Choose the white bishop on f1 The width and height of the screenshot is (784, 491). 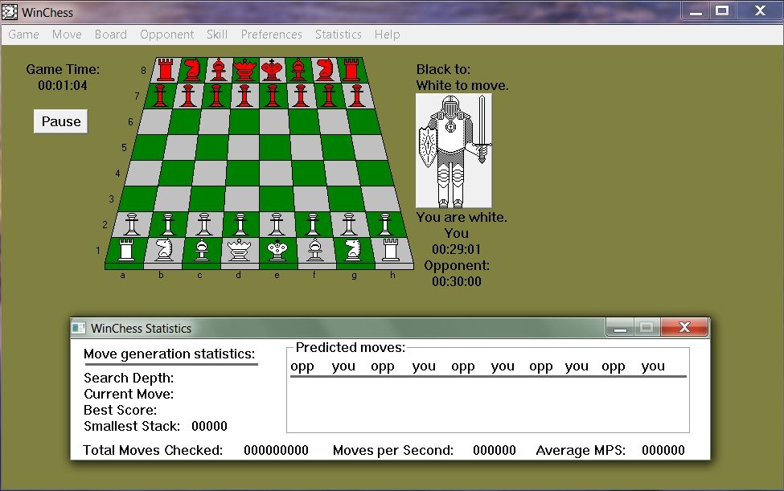(x=314, y=250)
